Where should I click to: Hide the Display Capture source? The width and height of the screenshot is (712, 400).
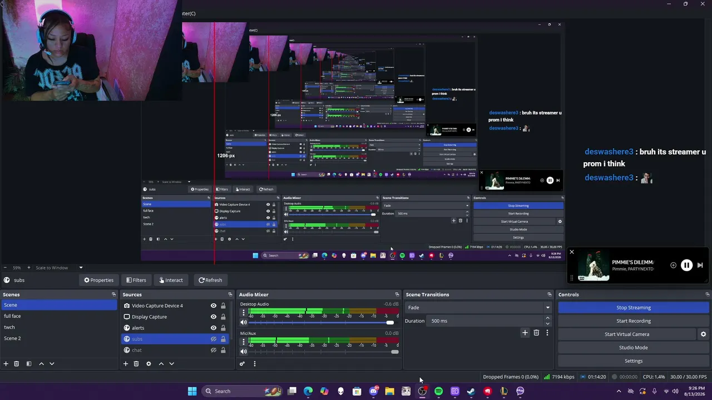coord(213,317)
